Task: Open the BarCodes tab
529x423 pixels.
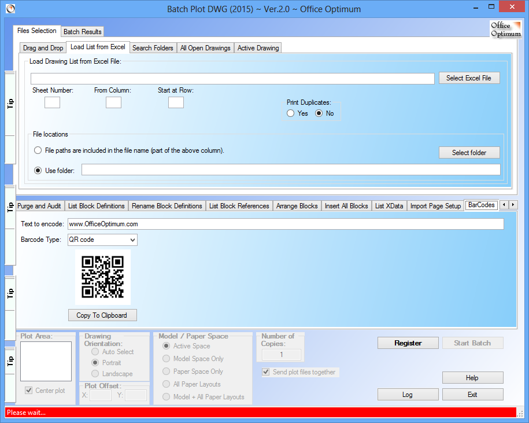Action: click(482, 205)
